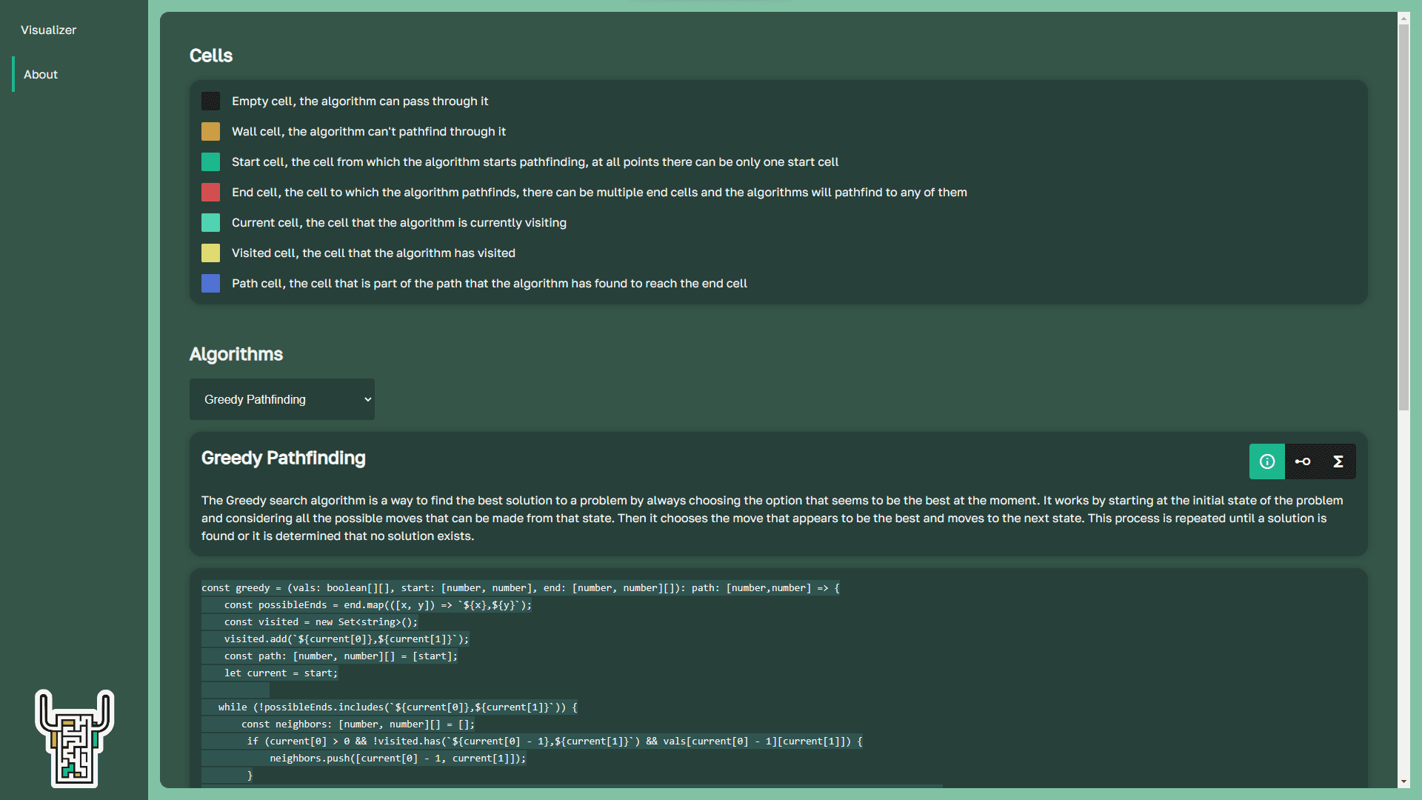The image size is (1422, 800).
Task: Click the Algorithms section heading
Action: [x=236, y=354]
